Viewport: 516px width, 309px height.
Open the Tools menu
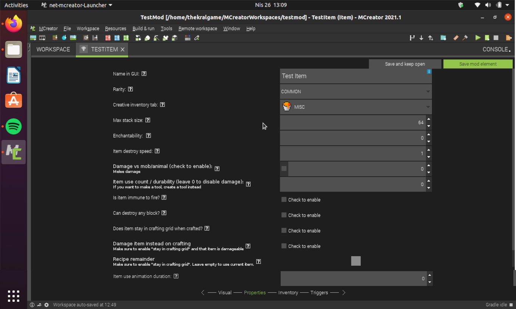(x=166, y=28)
